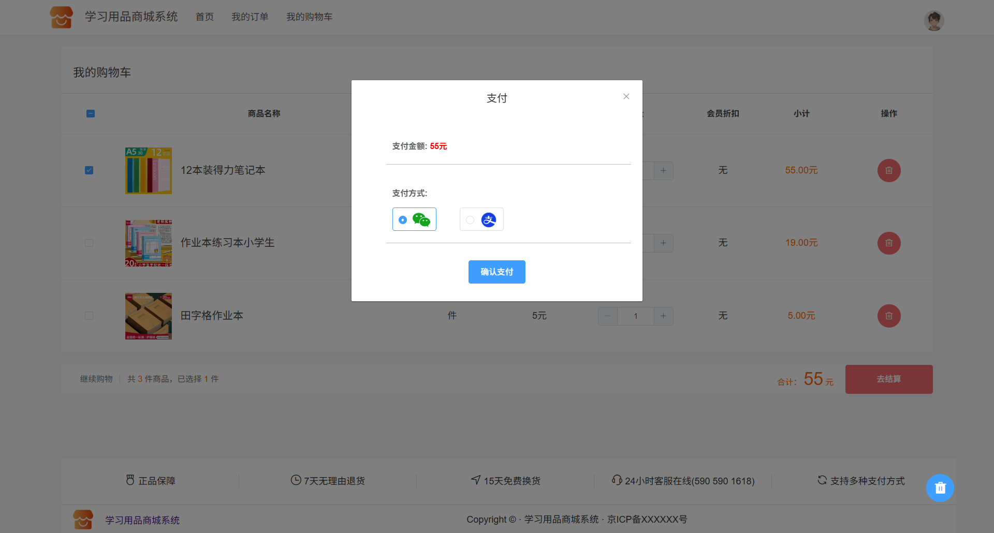
Task: Go to 首页 in the navigation
Action: (x=204, y=17)
